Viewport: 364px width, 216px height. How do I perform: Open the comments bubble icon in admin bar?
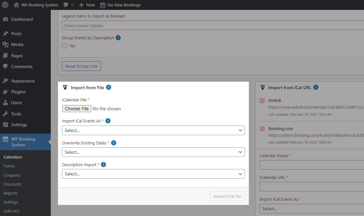click(66, 5)
